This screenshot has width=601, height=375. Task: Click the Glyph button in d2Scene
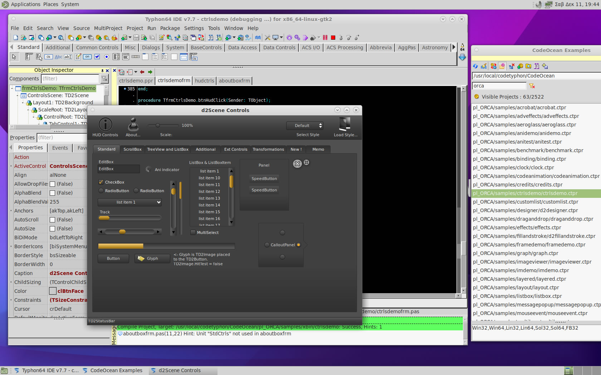[152, 259]
